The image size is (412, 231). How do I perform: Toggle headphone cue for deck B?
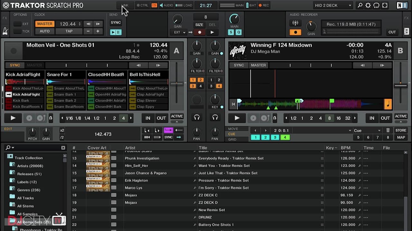coord(215,118)
